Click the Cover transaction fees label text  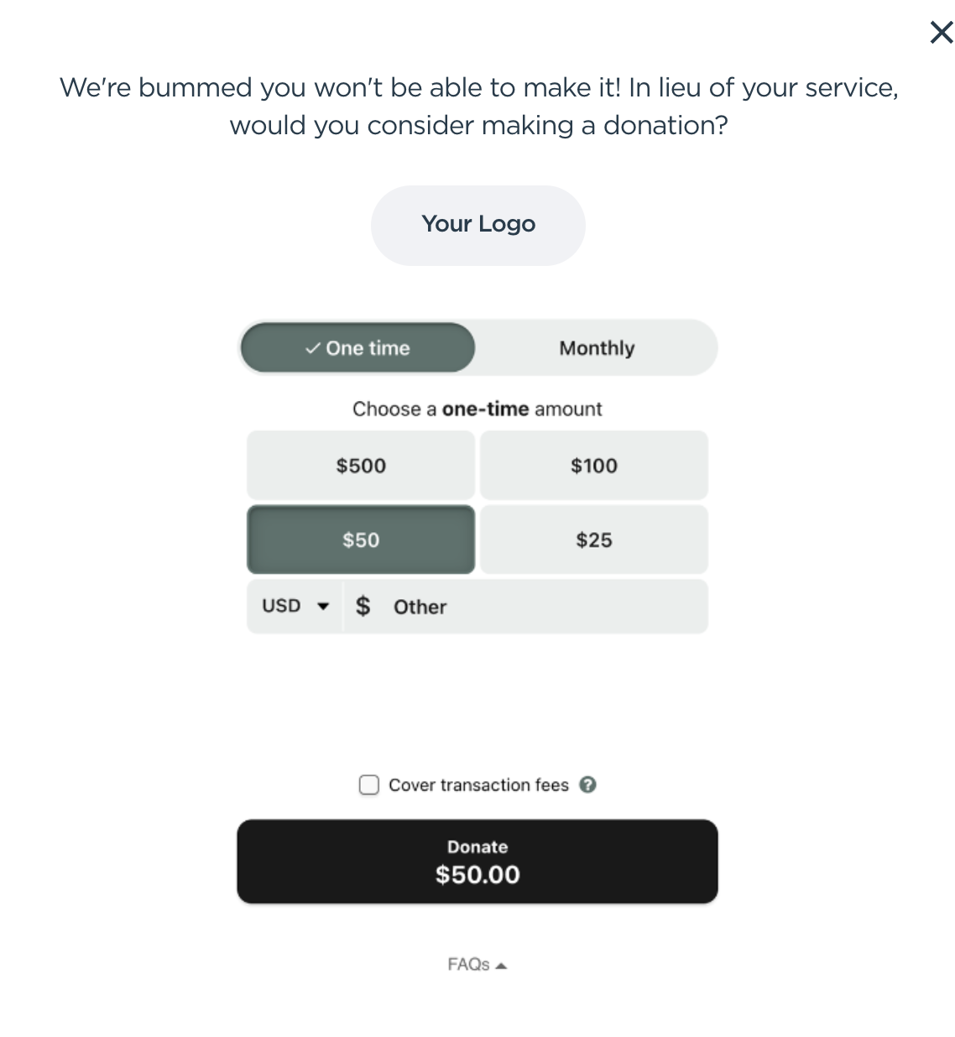coord(478,785)
